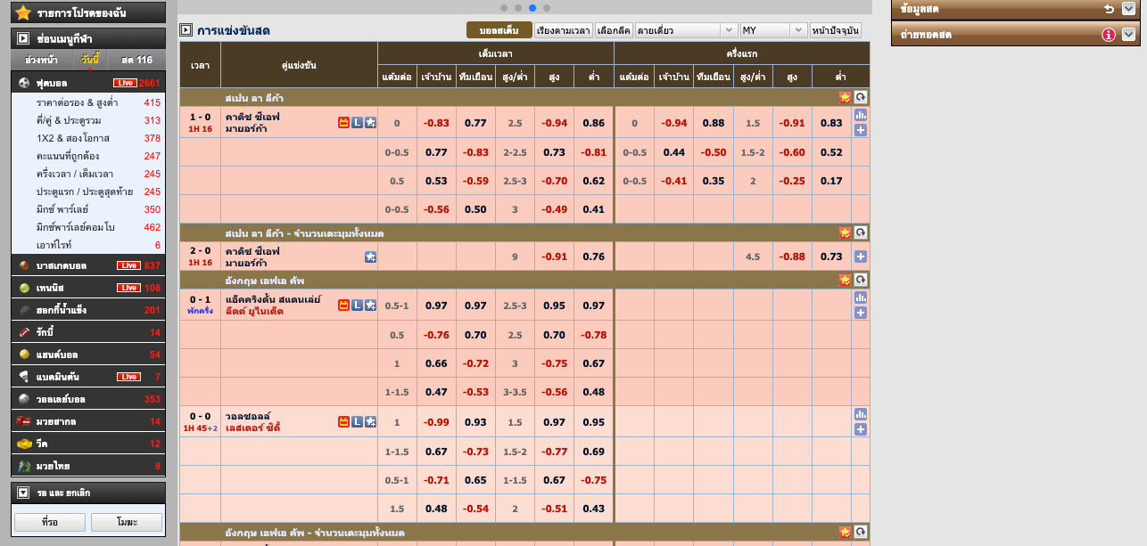The width and height of the screenshot is (1147, 546).
Task: Click the ข้อมูลสด back arrow icon
Action: (1109, 9)
